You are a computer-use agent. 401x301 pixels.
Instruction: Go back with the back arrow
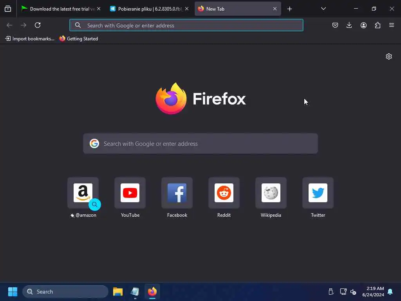9,25
